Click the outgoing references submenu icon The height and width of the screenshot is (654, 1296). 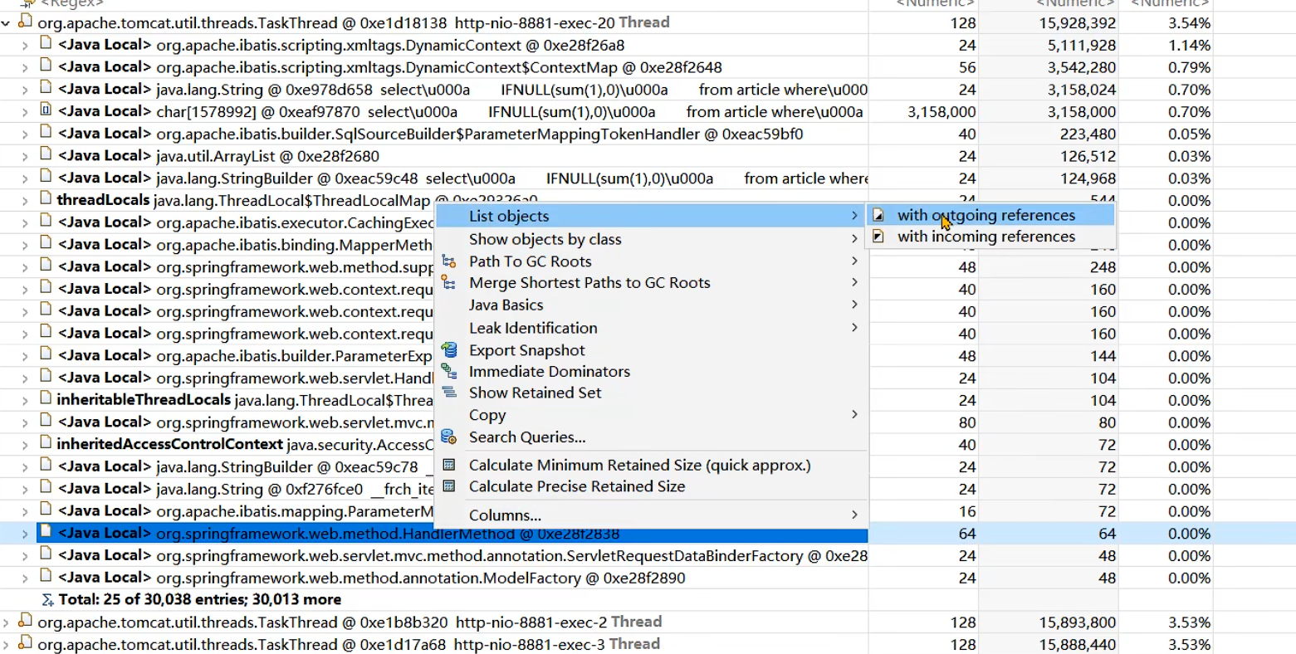tap(879, 216)
